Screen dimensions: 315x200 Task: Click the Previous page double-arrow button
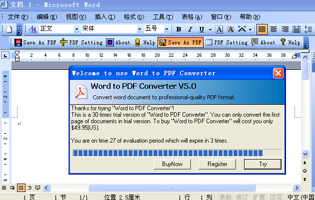pyautogui.click(x=305, y=163)
